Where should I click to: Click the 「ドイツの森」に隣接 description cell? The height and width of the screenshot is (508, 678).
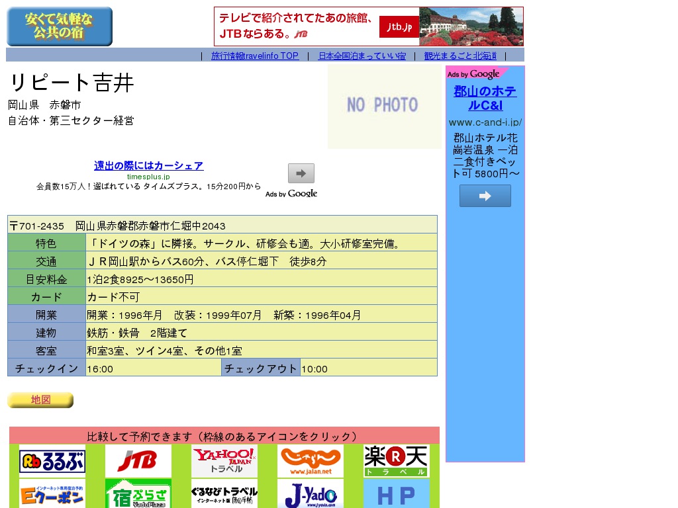(x=262, y=243)
